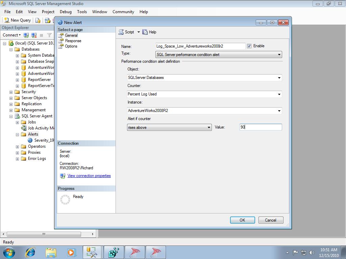Click the SQL Server Agent icon
This screenshot has height=259, width=346.
click(x=17, y=116)
